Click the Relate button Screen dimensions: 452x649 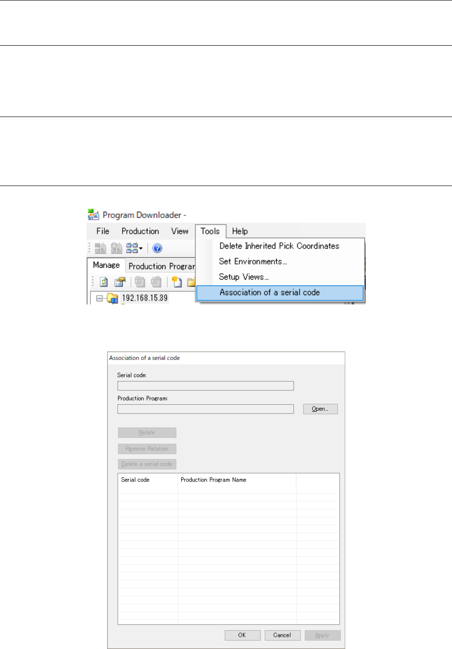point(147,433)
